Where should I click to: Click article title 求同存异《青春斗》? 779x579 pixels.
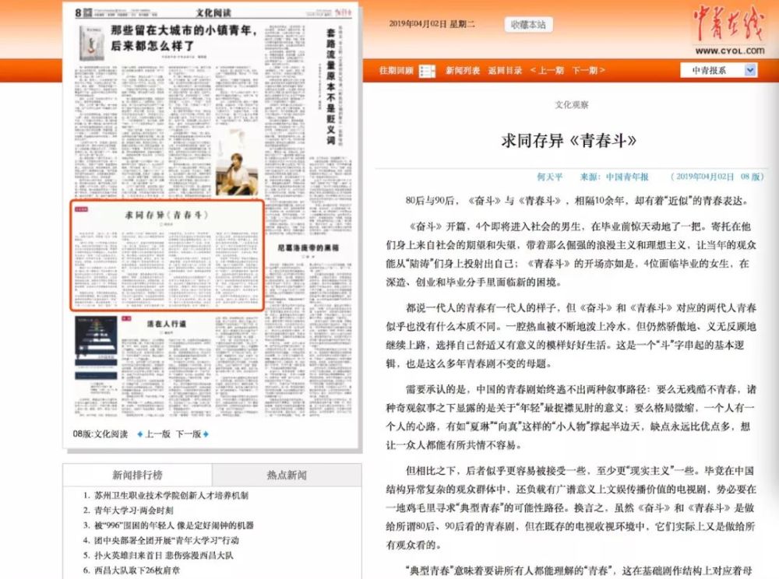[569, 141]
